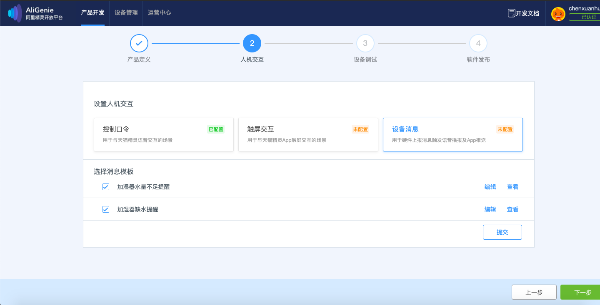The image size is (600, 305).
Task: Select the 设备消息 card
Action: point(453,134)
